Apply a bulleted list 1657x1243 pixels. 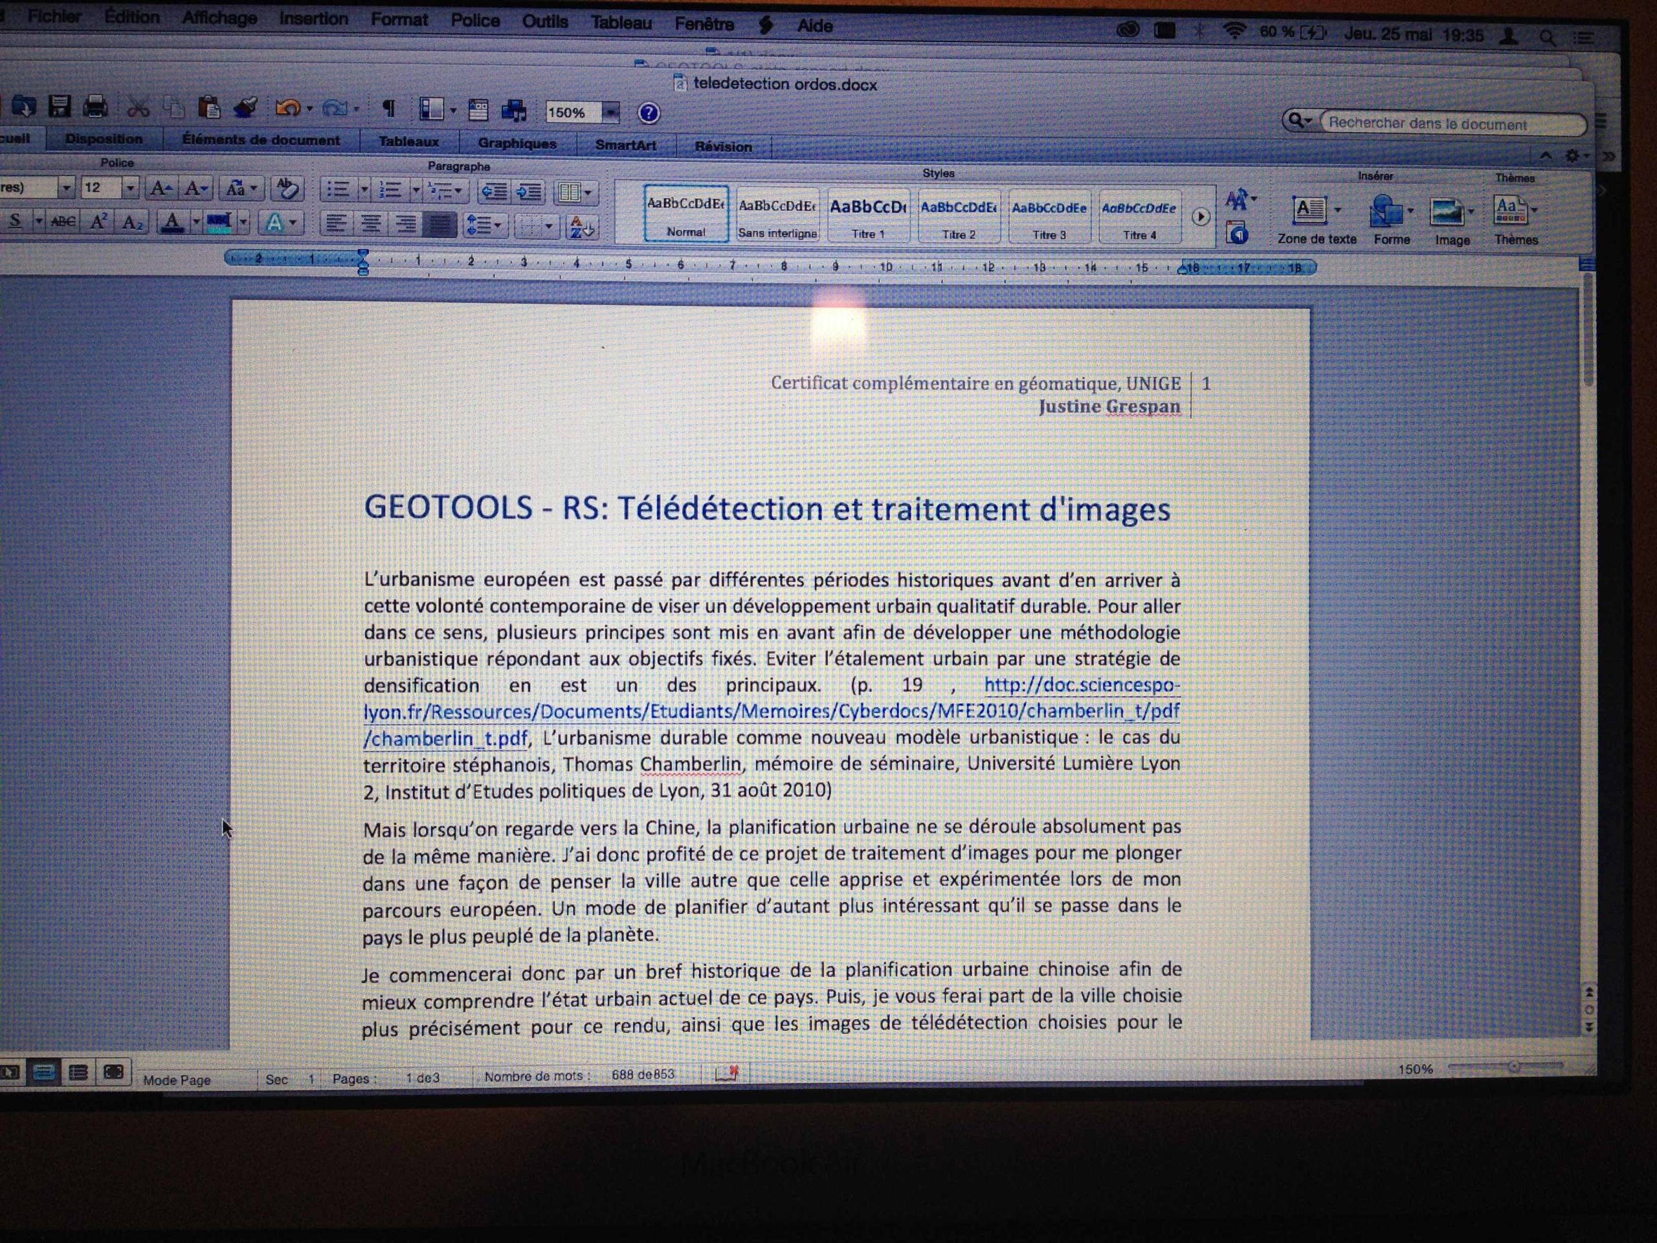339,190
